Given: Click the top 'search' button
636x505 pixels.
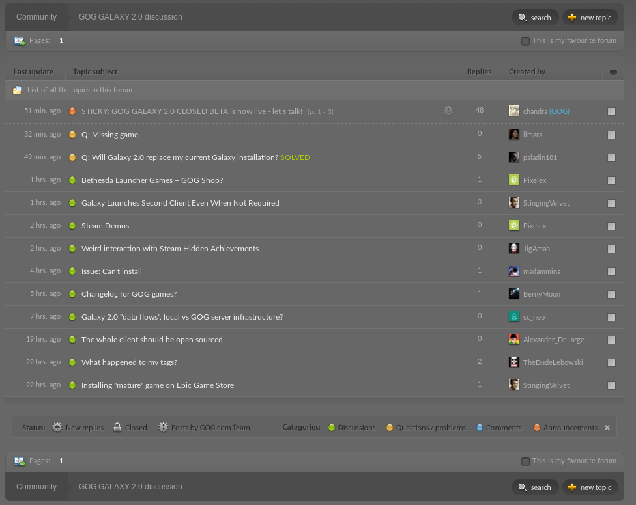Looking at the screenshot, I should coord(535,18).
